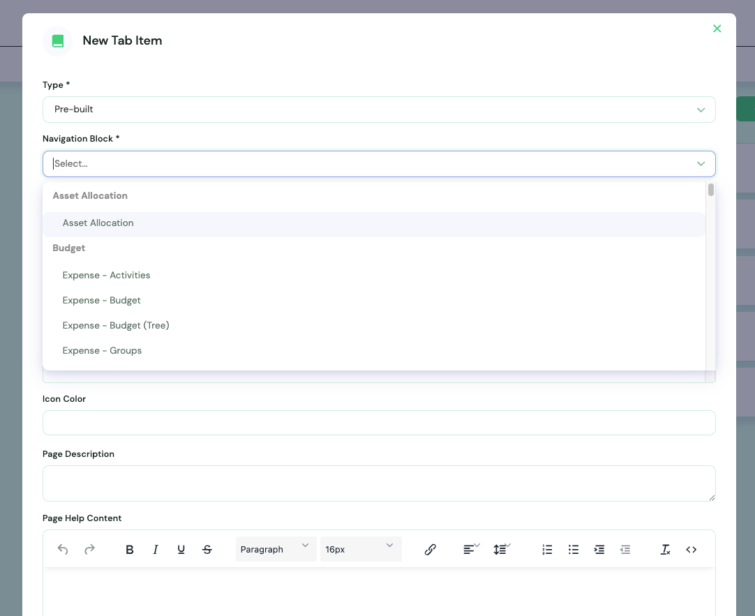
Task: Toggle italic formatting
Action: [155, 549]
